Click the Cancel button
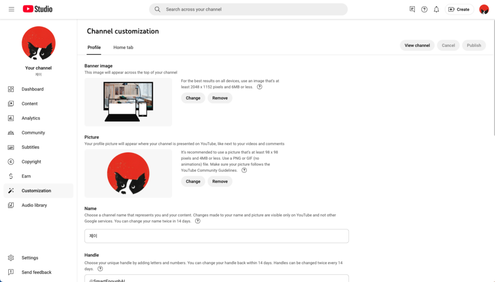Screen dimensions: 495x282 point(448,45)
